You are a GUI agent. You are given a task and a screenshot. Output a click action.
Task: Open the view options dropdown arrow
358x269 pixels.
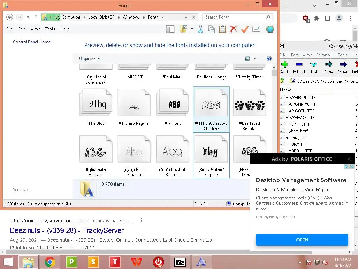[255, 58]
